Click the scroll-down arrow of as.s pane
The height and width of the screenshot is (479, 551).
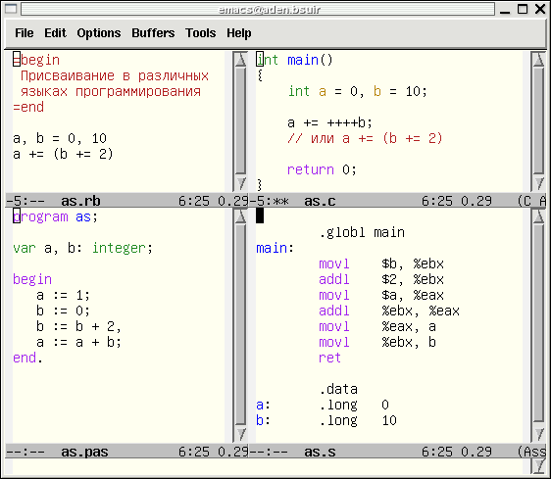click(538, 434)
